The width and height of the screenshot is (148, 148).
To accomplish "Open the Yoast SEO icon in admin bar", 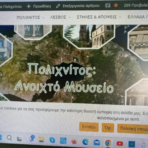I will pyautogui.click(x=108, y=5).
